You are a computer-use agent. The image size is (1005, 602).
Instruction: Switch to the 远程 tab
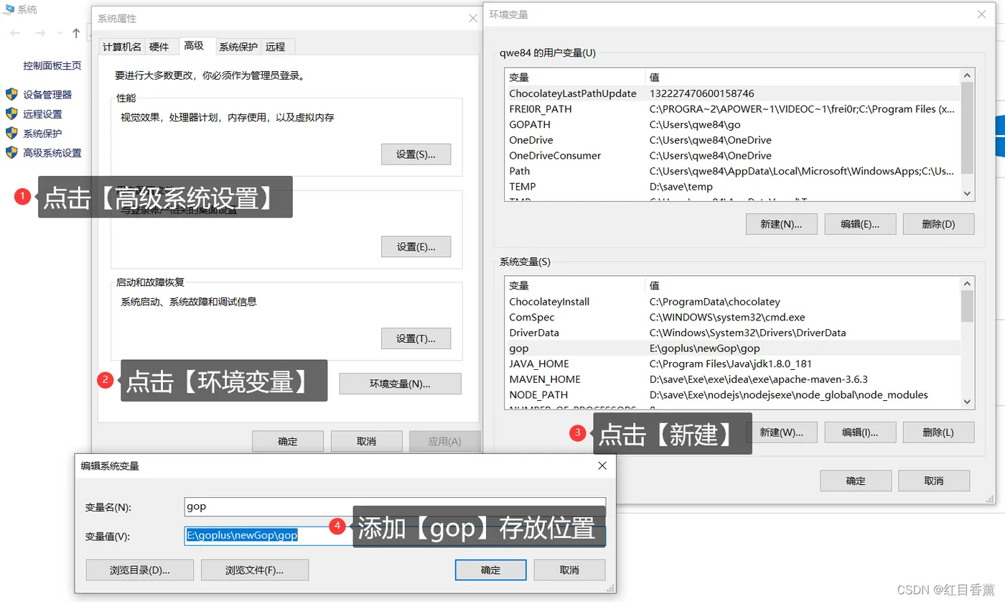[275, 47]
